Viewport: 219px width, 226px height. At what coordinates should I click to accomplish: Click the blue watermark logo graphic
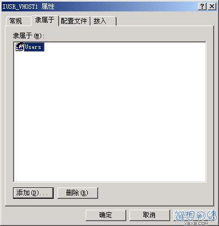pyautogui.click(x=195, y=216)
